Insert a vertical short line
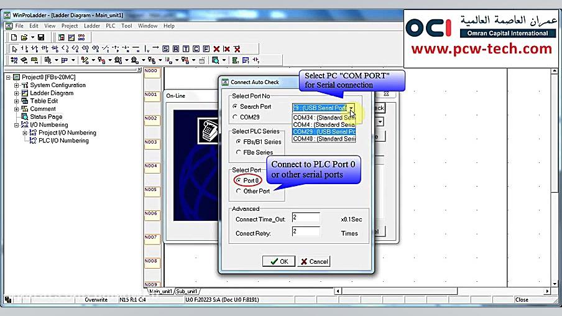 pyautogui.click(x=146, y=49)
